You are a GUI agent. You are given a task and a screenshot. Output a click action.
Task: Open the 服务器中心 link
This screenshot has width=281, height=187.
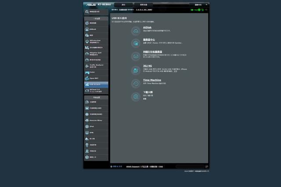tap(149, 40)
